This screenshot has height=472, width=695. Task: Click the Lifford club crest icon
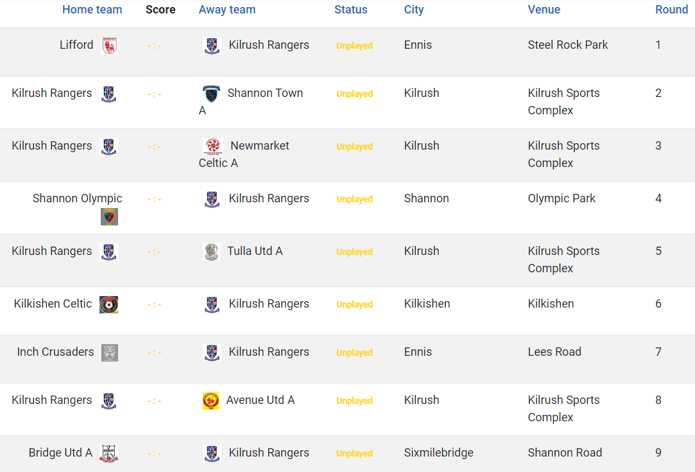pos(110,46)
